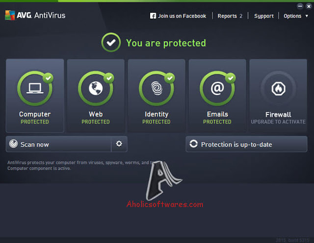Click the Firewall flame icon
Image resolution: width=314 pixels, height=243 pixels.
click(x=278, y=89)
